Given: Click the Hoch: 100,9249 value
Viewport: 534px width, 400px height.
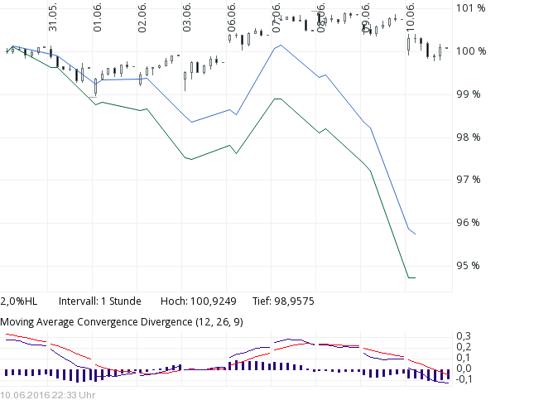Looking at the screenshot, I should coord(198,301).
